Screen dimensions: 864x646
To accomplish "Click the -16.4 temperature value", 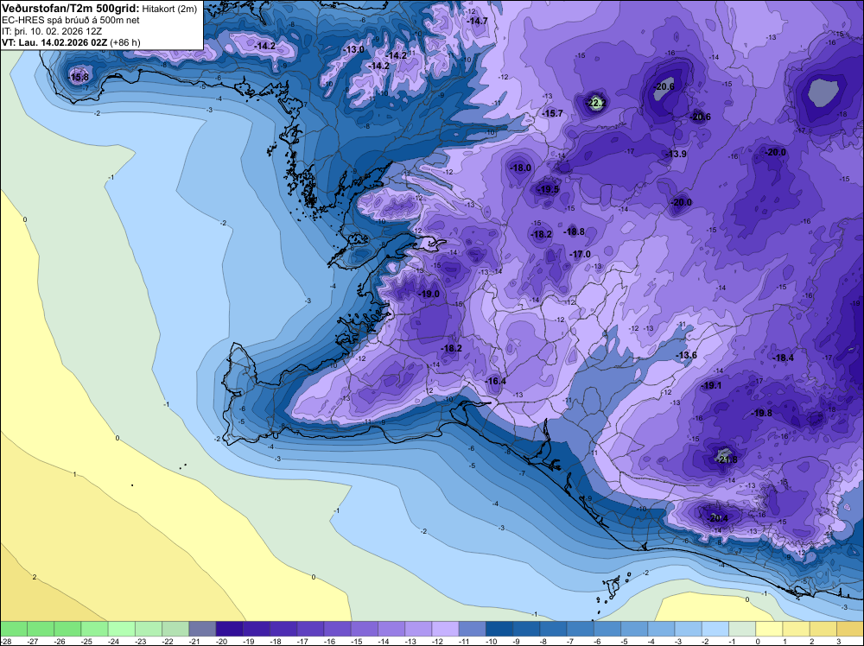I will coord(495,381).
